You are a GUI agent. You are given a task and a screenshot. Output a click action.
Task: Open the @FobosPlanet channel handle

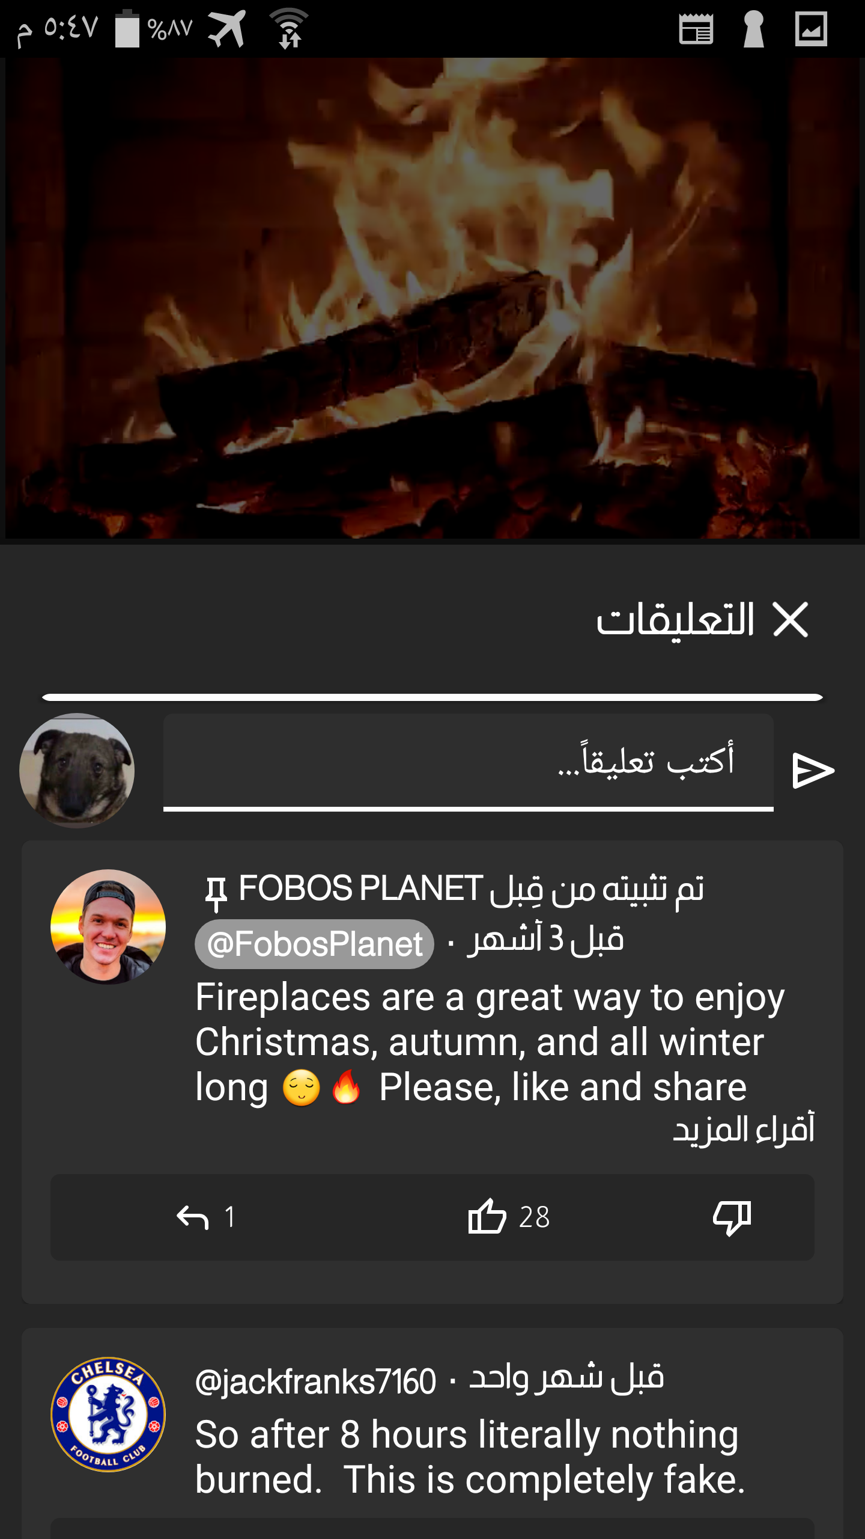coord(314,944)
